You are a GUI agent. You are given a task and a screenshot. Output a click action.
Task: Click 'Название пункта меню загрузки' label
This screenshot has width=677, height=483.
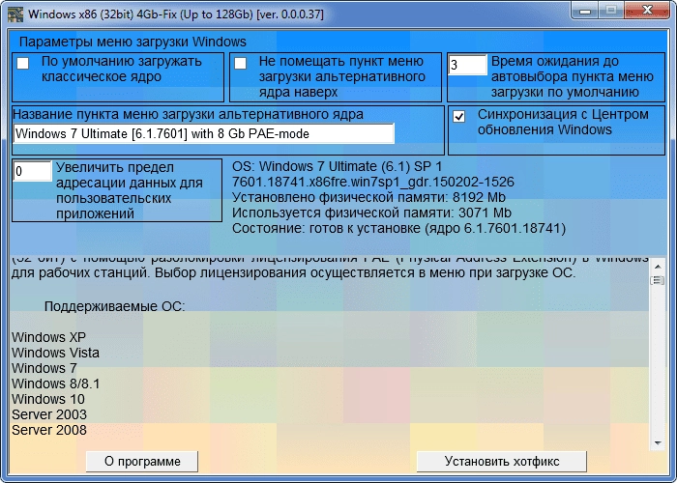pos(188,115)
